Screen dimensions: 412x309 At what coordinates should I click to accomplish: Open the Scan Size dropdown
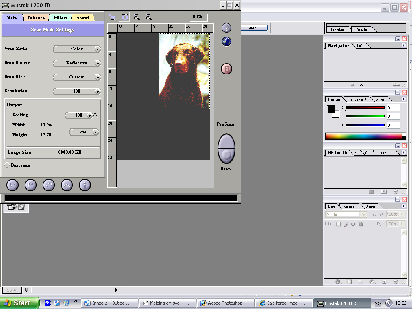(77, 77)
